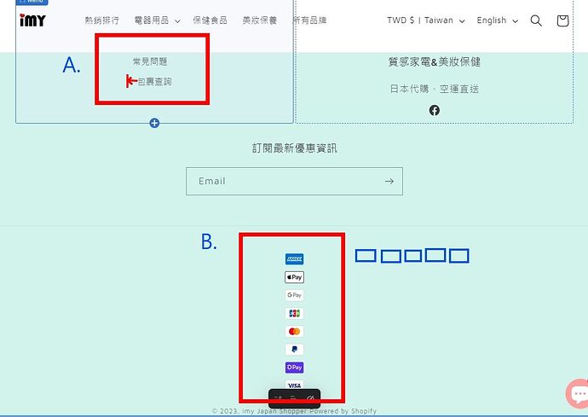Viewport: 588px width, 417px height.
Task: Click the blue plus add-section button
Action: tap(154, 123)
